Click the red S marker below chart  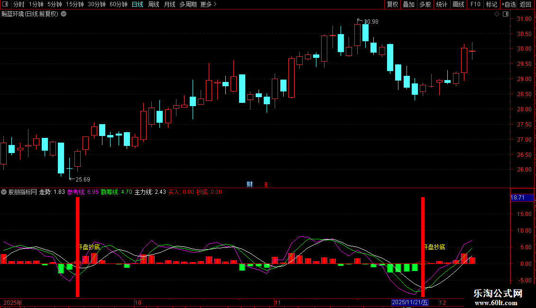[x=266, y=185]
